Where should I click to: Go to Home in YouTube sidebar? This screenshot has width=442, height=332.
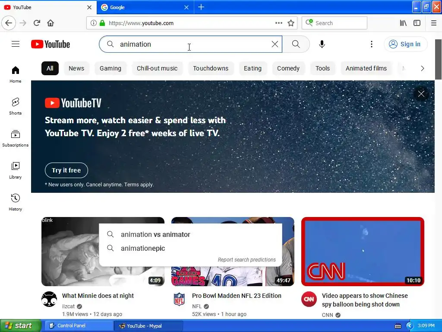pos(15,74)
